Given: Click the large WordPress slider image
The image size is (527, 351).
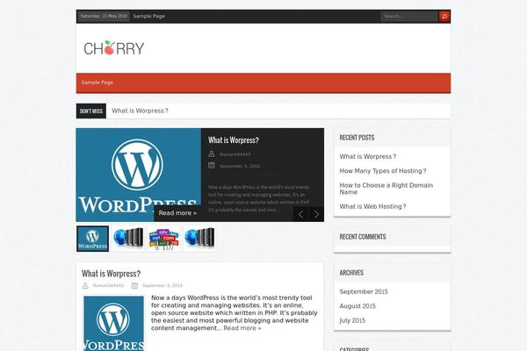Looking at the screenshot, I should pyautogui.click(x=139, y=175).
